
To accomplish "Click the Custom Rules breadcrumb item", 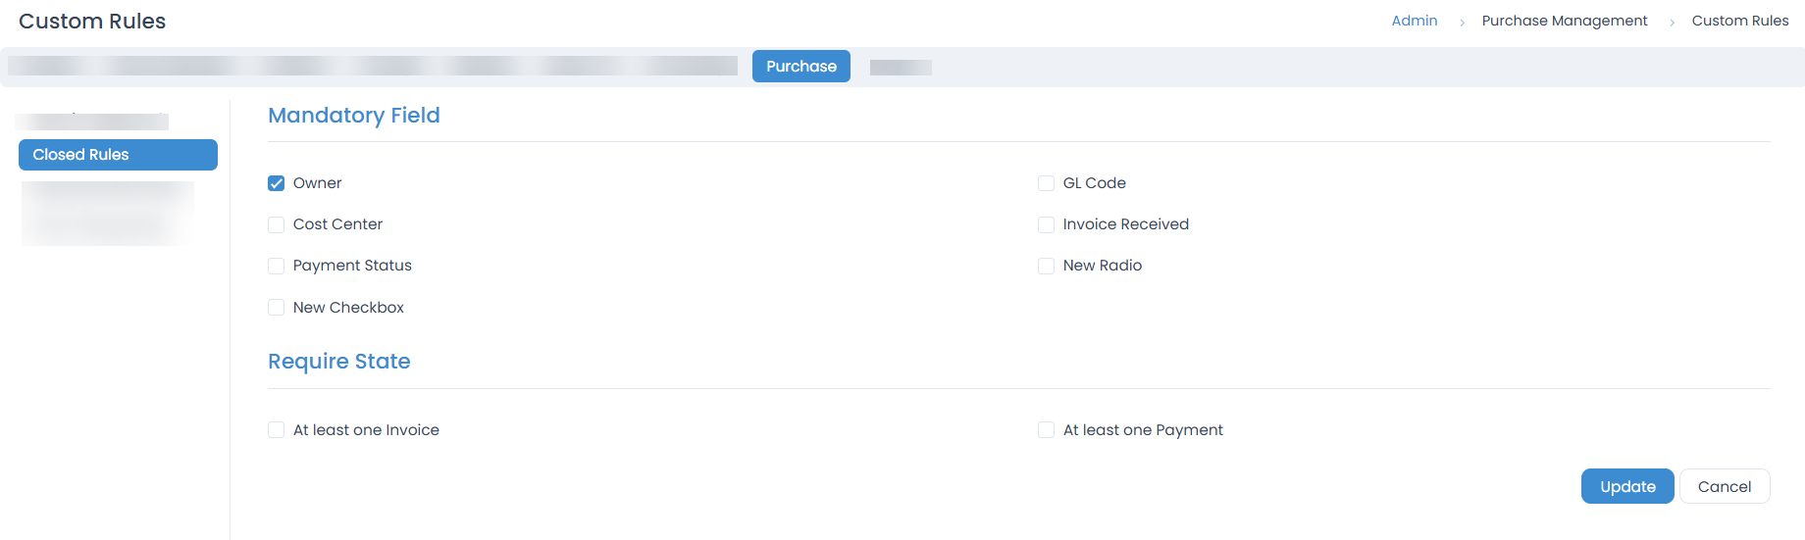I will tap(1739, 21).
